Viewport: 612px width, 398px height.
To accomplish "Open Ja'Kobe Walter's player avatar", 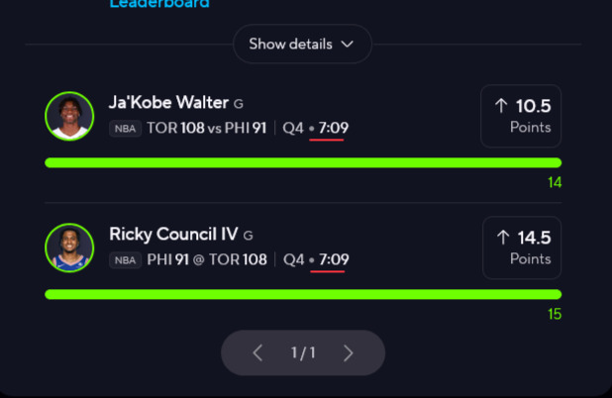I will tap(69, 116).
